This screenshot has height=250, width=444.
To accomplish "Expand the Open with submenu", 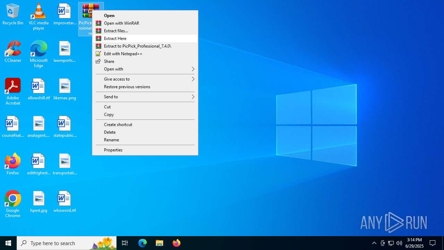I will 145,69.
